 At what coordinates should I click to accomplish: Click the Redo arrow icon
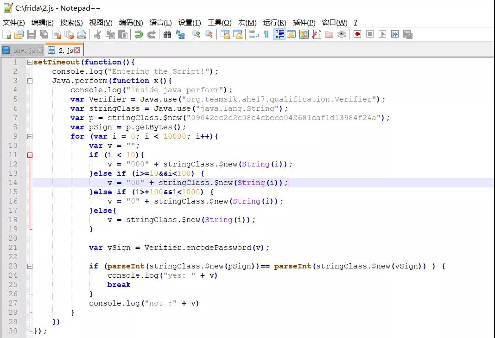pos(152,34)
